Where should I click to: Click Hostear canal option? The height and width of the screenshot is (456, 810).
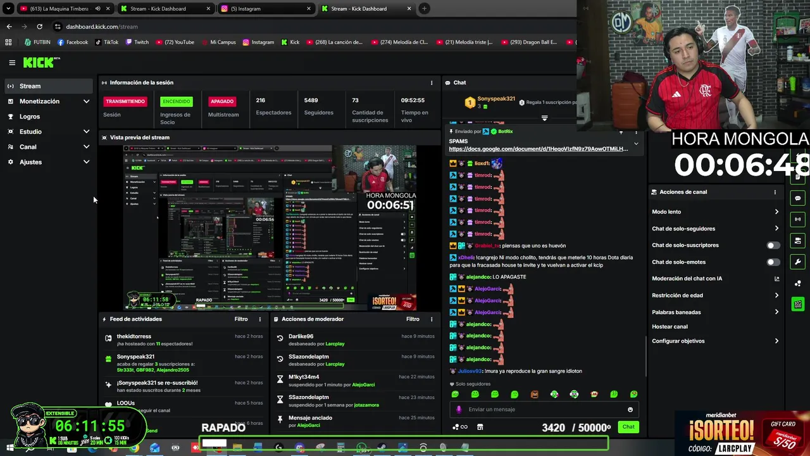pyautogui.click(x=670, y=327)
